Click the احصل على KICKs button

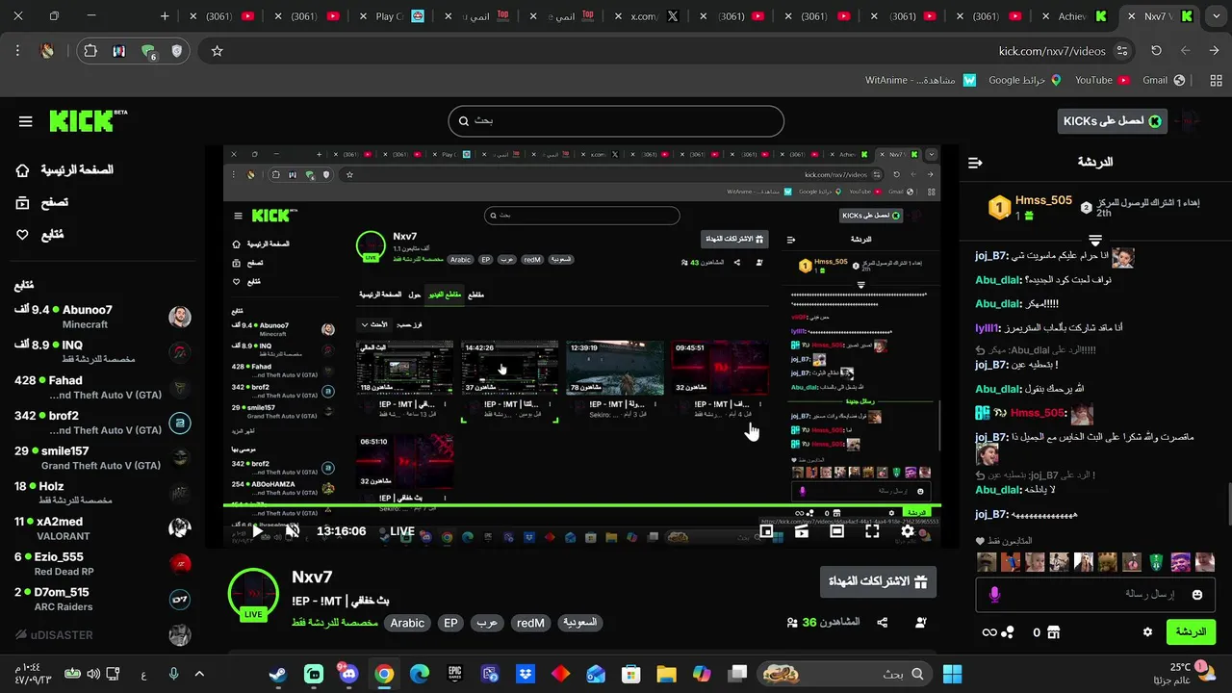pyautogui.click(x=1112, y=121)
